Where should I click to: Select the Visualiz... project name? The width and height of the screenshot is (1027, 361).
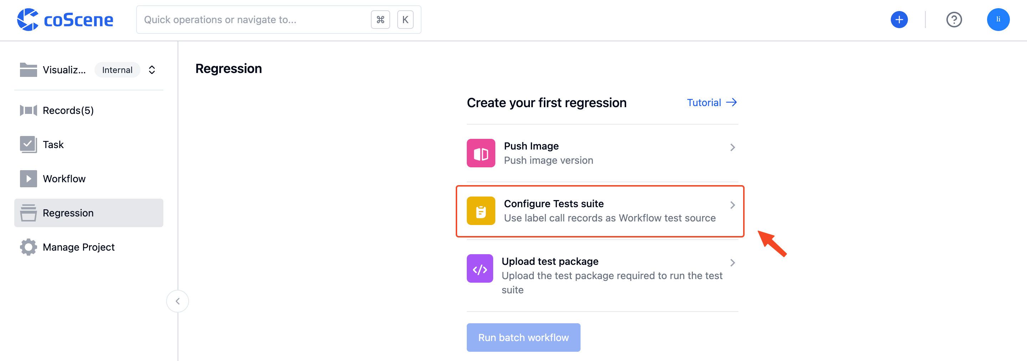64,70
